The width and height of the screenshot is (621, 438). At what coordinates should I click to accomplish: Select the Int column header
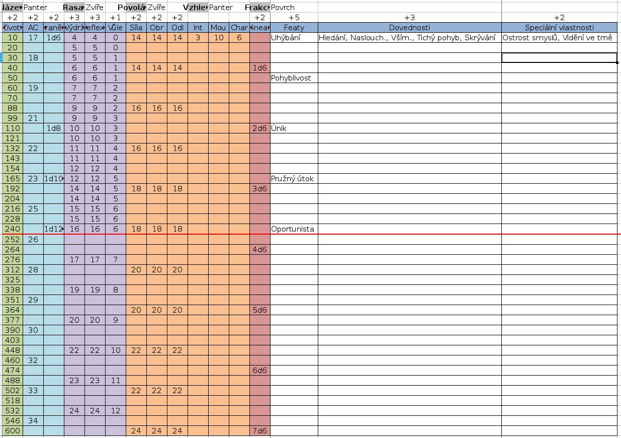pyautogui.click(x=198, y=27)
